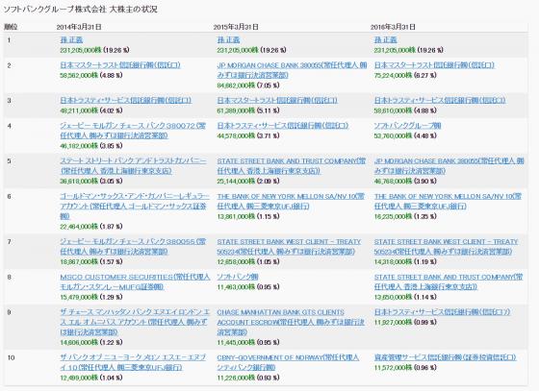Click the 2015年3月31日 column header

click(x=236, y=27)
